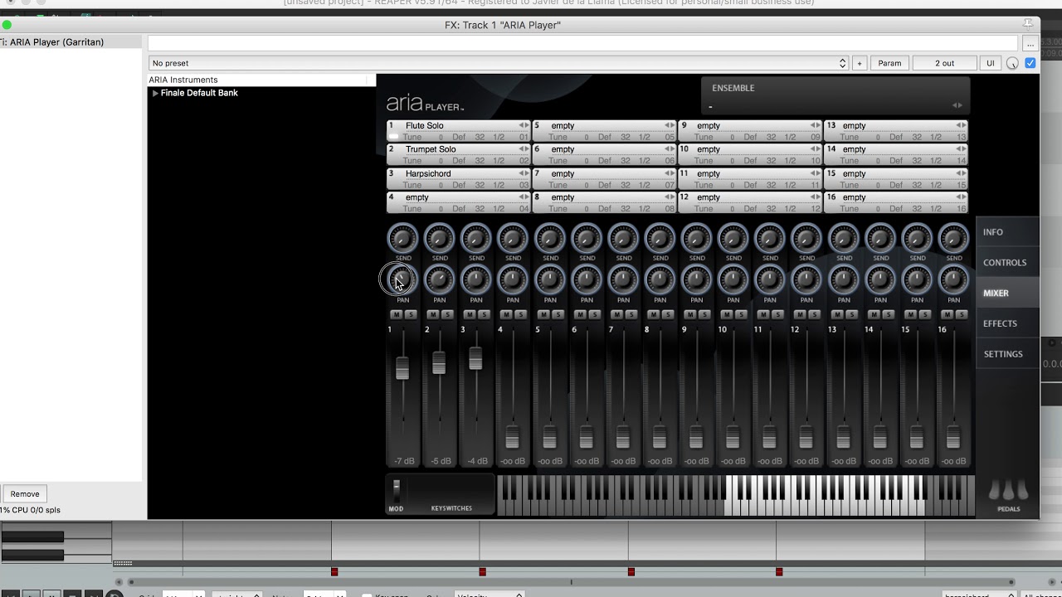This screenshot has height=597, width=1062.
Task: Click the channel 9 PAN knob
Action: 697,280
